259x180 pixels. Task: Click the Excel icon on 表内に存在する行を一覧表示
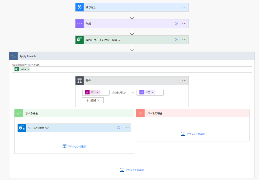pos(79,40)
